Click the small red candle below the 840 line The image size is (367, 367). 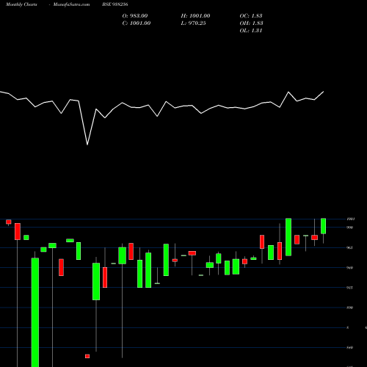pyautogui.click(x=87, y=356)
